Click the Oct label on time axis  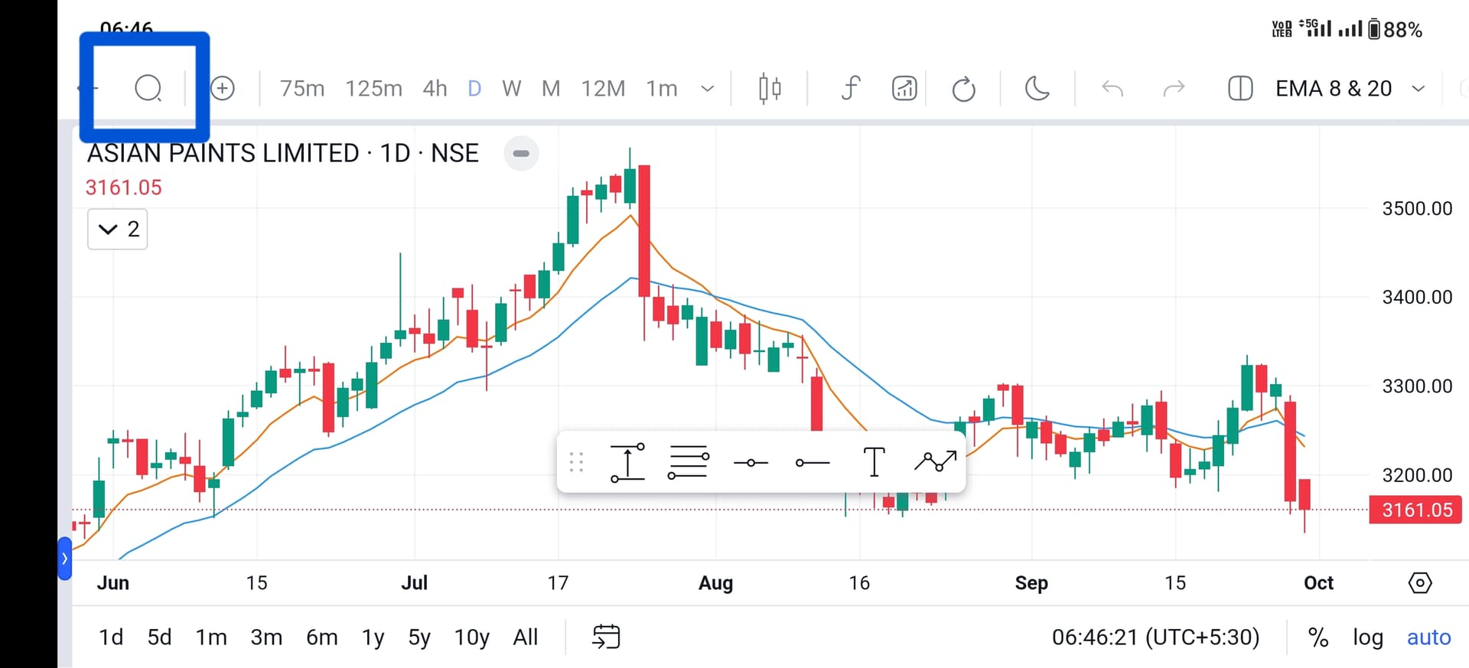[x=1318, y=583]
